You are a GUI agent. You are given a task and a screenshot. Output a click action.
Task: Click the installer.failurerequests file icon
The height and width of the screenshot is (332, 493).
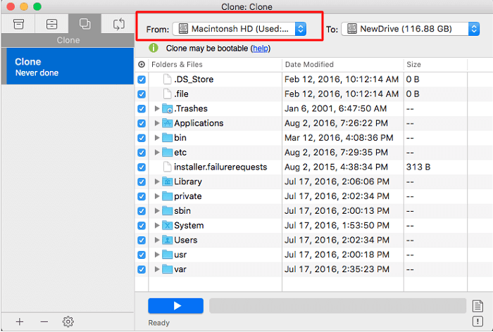[168, 167]
